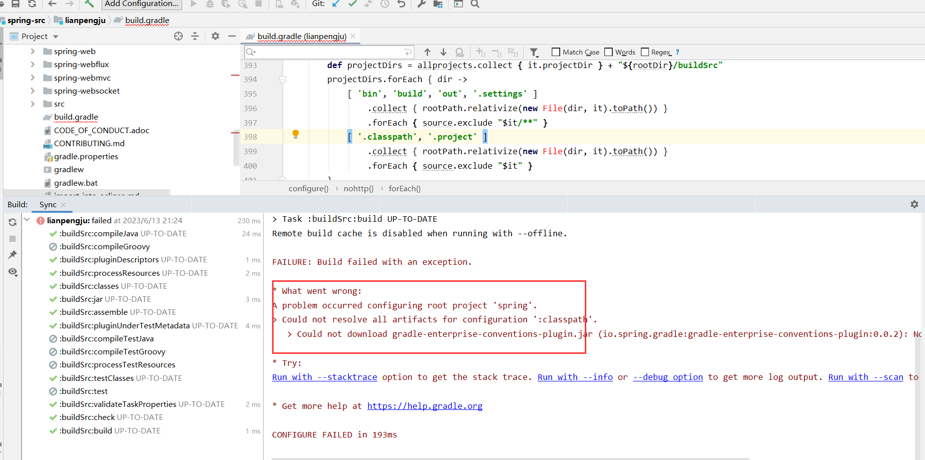Select gradle.properties in the project tree

86,156
